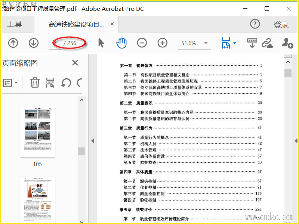Click thumbnail panel scroll up arrow
The image size is (299, 224).
coord(81,100)
